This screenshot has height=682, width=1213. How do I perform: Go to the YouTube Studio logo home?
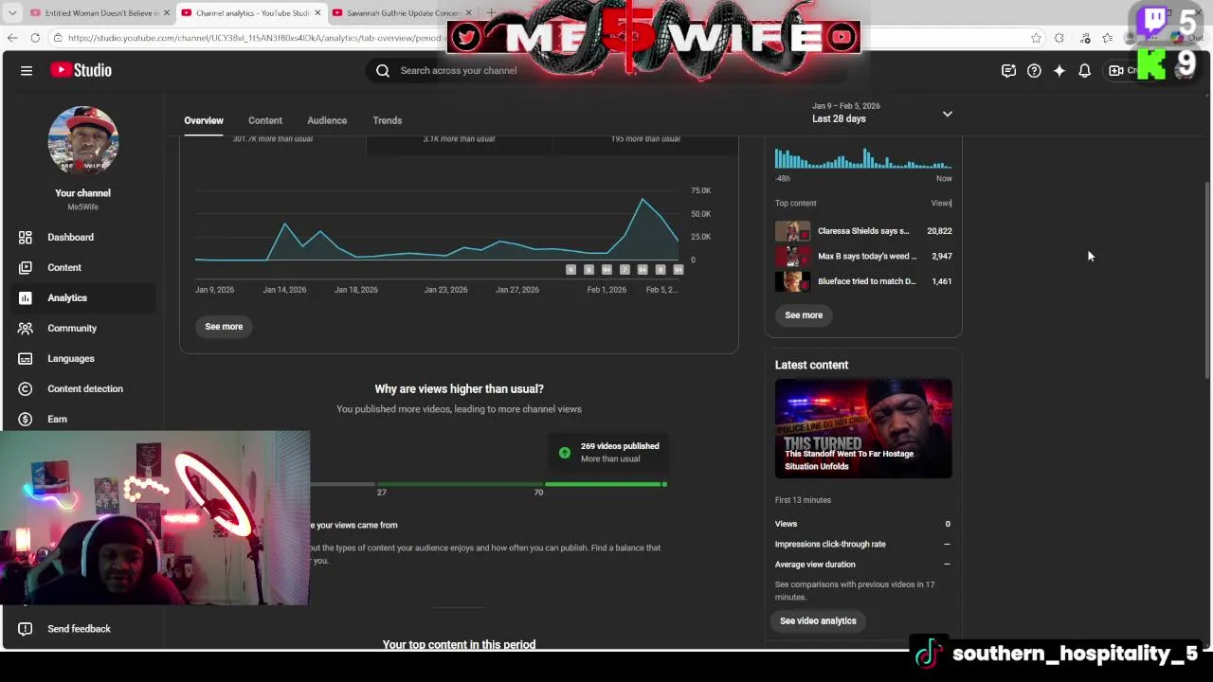pos(81,70)
